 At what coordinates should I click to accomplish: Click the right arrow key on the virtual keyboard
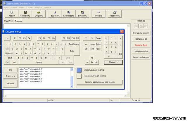pyautogui.click(x=96, y=62)
